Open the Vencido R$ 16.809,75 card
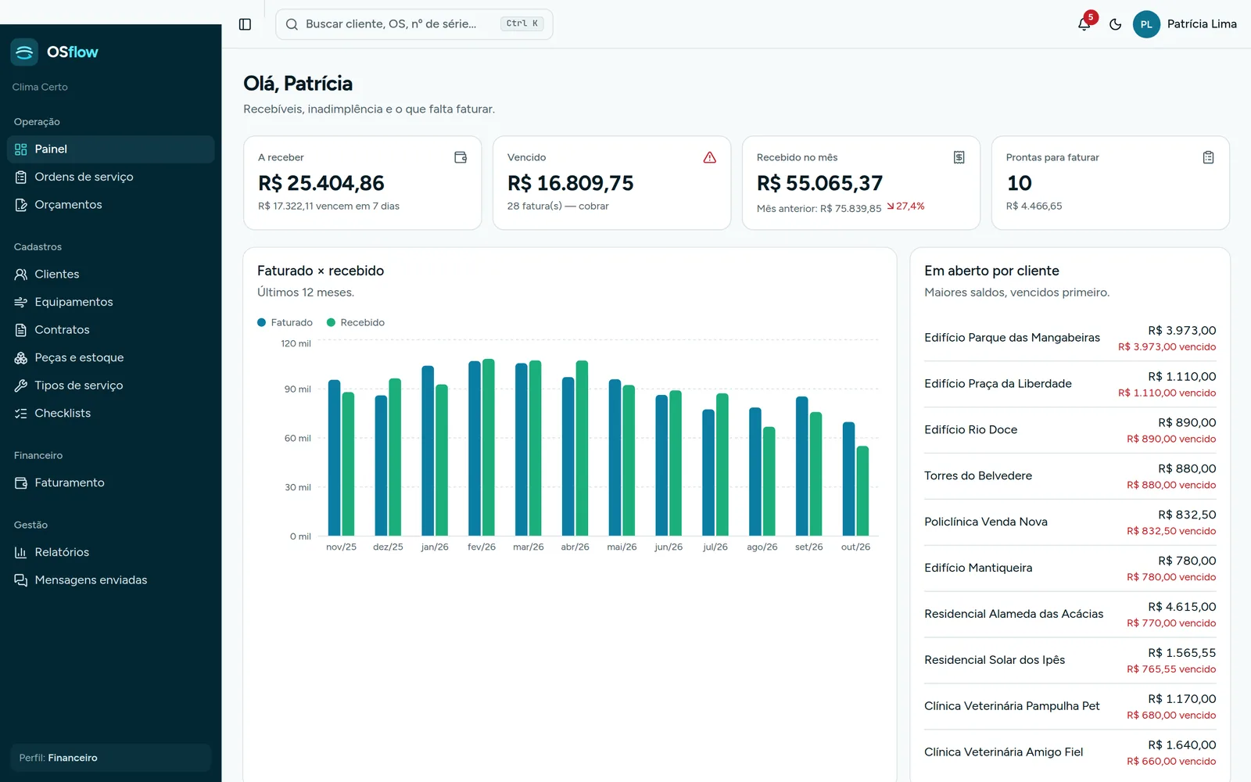Image resolution: width=1251 pixels, height=782 pixels. (611, 183)
